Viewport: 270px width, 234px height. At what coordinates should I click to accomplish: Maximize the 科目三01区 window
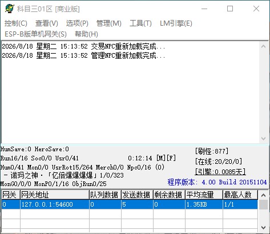coord(230,9)
